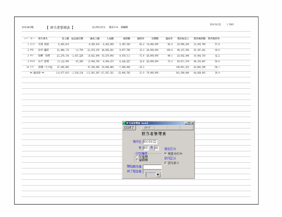Image resolution: width=282 pixels, height=217 pixels.
Task: Toggle the 発生分のみ checkbox
Action: pyautogui.click(x=166, y=154)
